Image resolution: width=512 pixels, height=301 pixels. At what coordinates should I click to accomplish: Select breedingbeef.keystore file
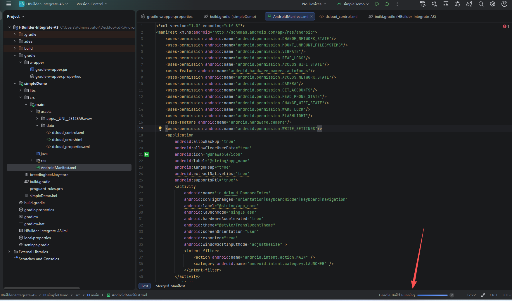click(x=46, y=174)
